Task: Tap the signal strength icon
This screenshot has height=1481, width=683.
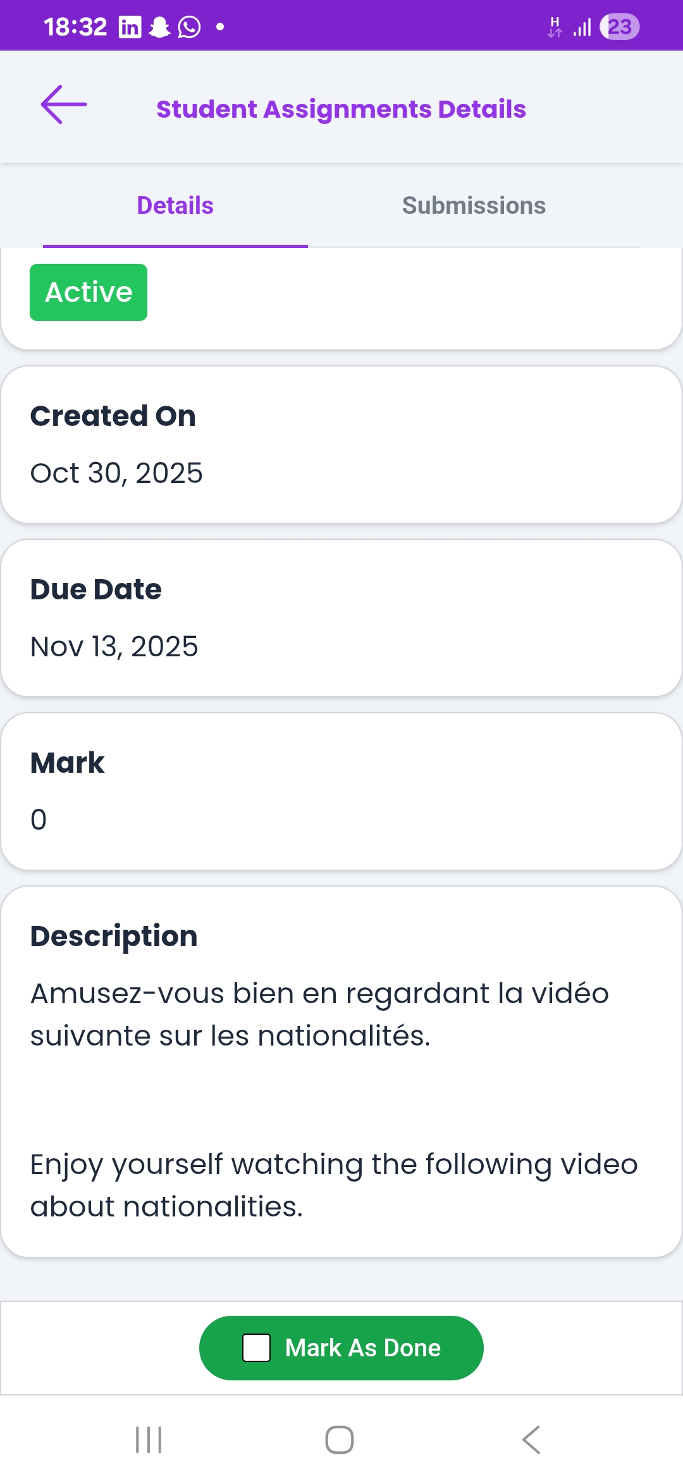Action: coord(582,27)
